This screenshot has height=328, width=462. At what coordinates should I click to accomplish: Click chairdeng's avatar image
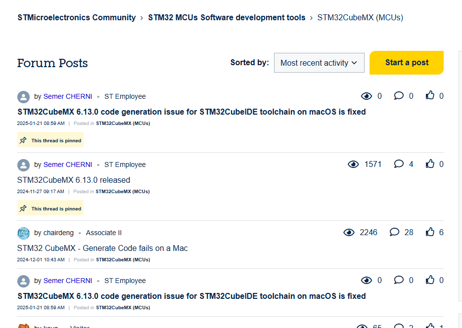[24, 233]
